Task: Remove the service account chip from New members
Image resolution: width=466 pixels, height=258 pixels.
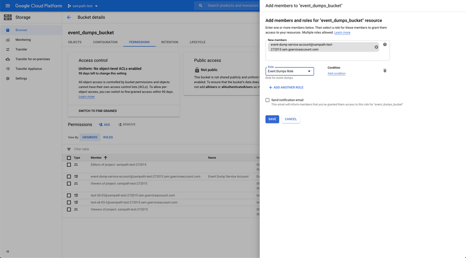Action: point(376,47)
